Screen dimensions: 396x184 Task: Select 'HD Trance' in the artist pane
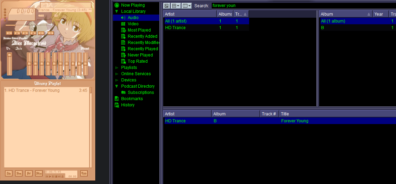(175, 28)
